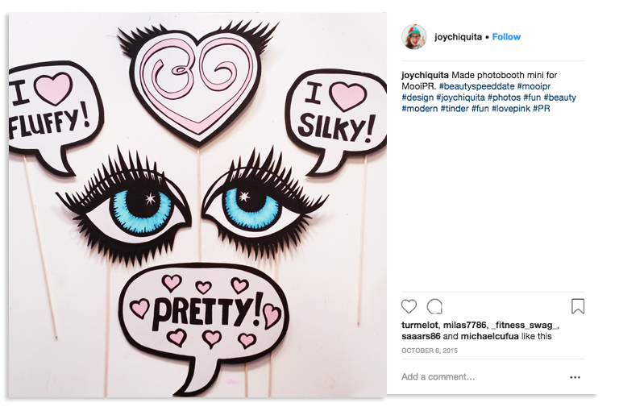
Task: Like the post with the heart icon
Action: (409, 306)
